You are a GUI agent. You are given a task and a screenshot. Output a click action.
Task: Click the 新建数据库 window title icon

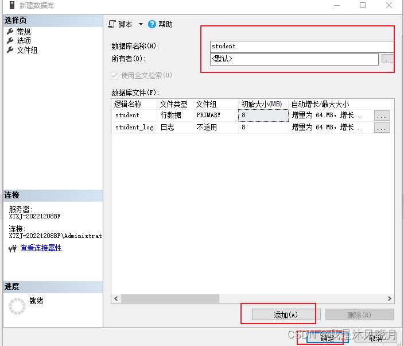pyautogui.click(x=12, y=5)
